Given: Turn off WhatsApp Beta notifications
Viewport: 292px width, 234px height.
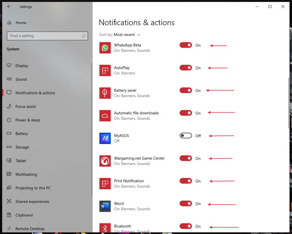Looking at the screenshot, I should [186, 45].
